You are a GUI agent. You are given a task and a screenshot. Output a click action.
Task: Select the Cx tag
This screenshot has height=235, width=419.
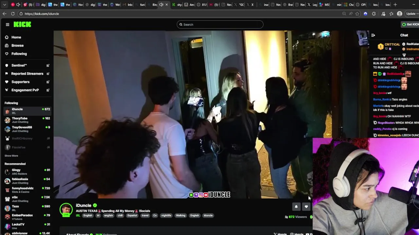pos(155,215)
